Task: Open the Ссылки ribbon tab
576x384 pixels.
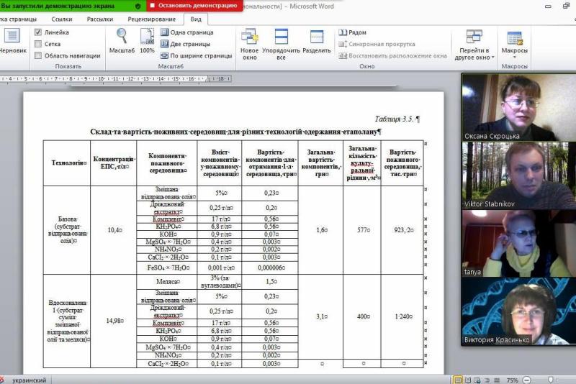Action: [62, 19]
